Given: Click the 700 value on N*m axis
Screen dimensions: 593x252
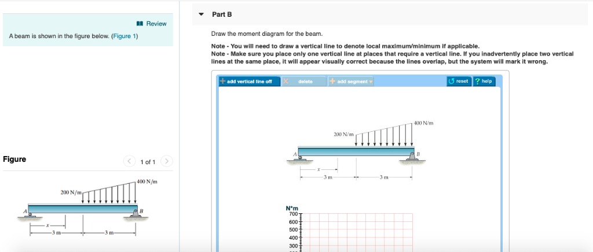Looking at the screenshot, I should click(x=294, y=214).
